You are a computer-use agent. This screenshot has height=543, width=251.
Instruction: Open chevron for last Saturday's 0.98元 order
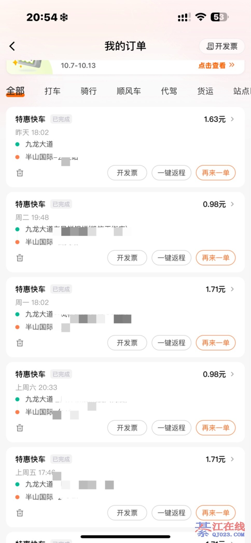[x=232, y=374]
